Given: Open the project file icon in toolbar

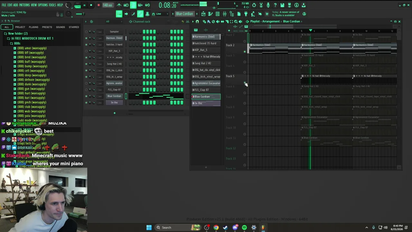Looking at the screenshot, I should pos(239,14).
